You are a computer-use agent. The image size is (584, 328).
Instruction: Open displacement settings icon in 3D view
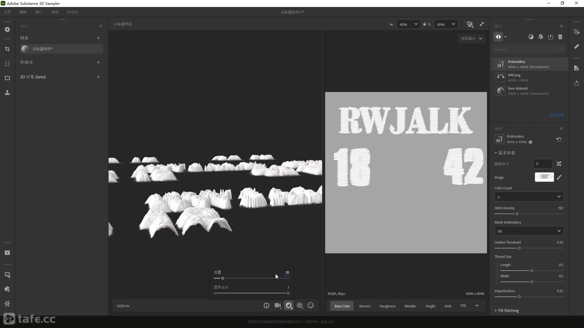tap(289, 306)
